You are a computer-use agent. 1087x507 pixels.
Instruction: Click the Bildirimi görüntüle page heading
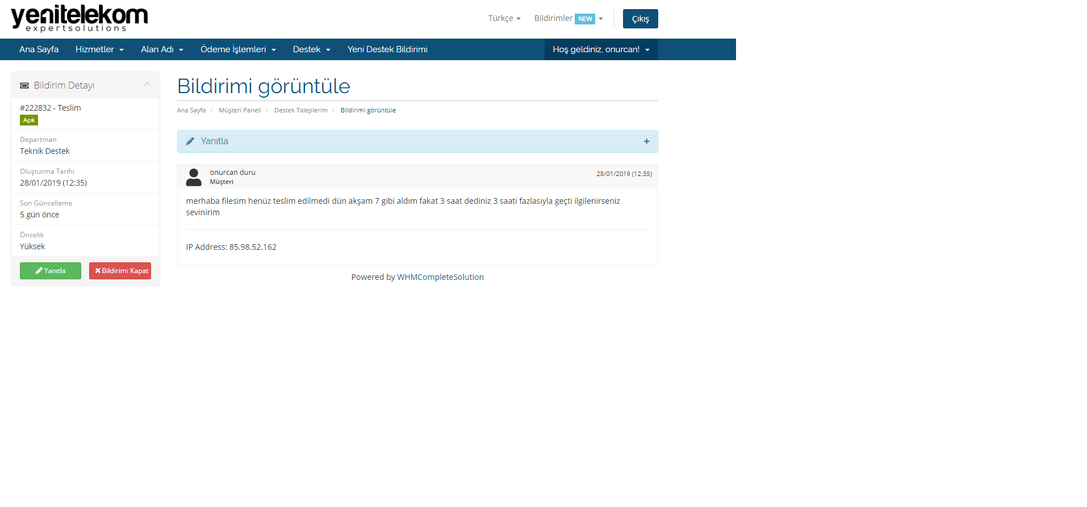264,86
